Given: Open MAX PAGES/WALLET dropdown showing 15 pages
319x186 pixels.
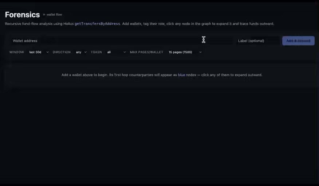Looking at the screenshot, I should pyautogui.click(x=185, y=52).
